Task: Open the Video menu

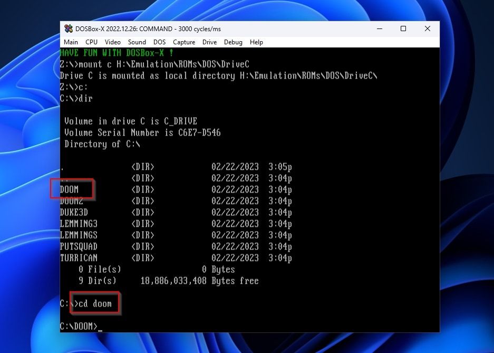Action: [x=112, y=42]
